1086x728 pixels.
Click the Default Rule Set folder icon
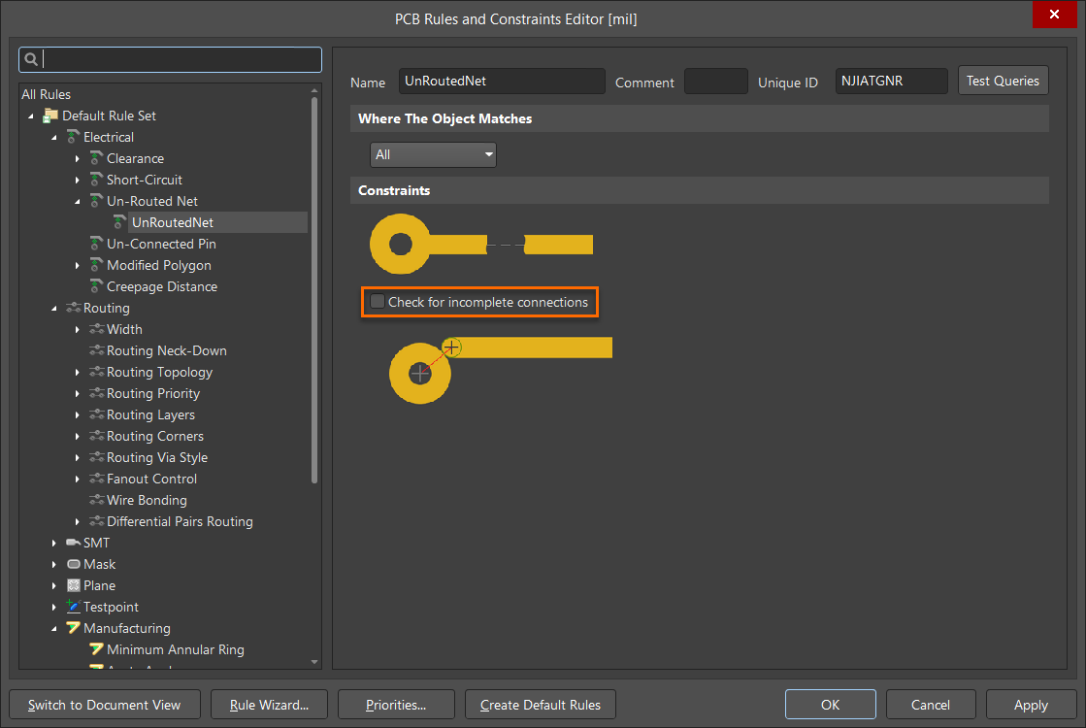click(50, 116)
